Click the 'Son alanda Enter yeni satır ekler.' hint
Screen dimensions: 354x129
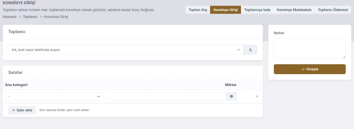click(64, 110)
